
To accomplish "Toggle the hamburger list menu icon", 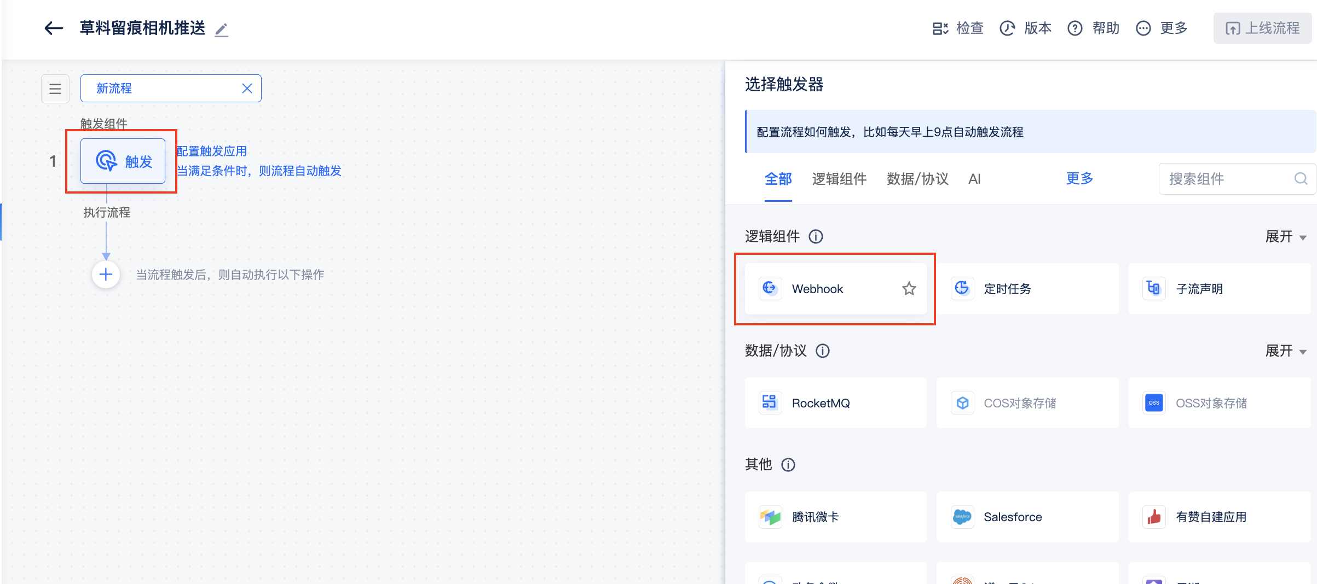I will coord(55,89).
